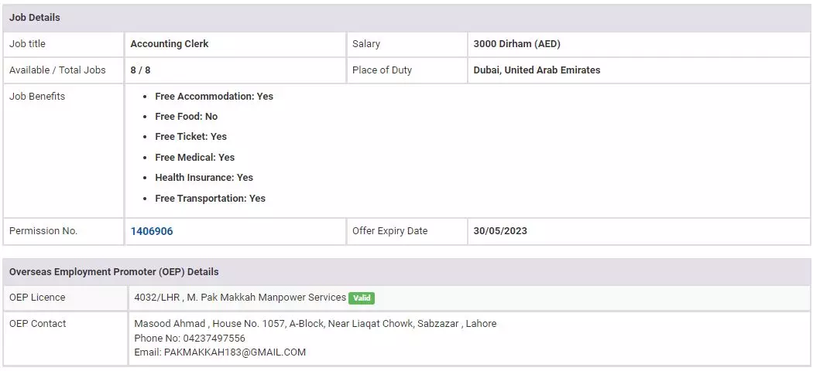The image size is (813, 371).
Task: Click Free Transportation: Yes benefit item
Action: (210, 199)
